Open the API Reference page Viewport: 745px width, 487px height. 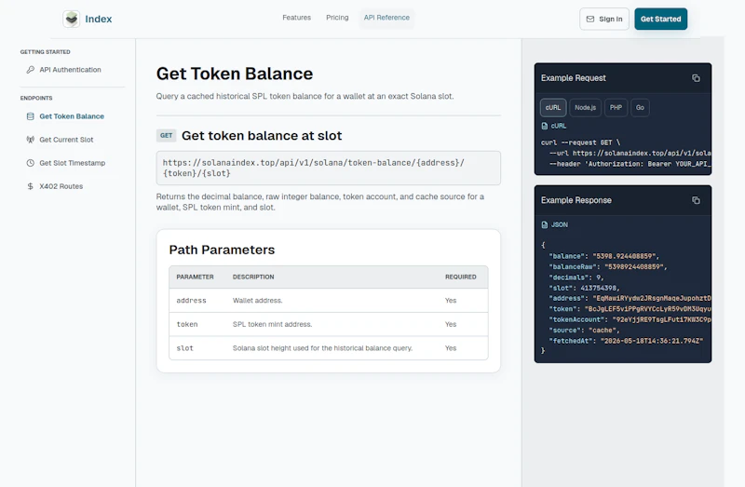pyautogui.click(x=386, y=18)
